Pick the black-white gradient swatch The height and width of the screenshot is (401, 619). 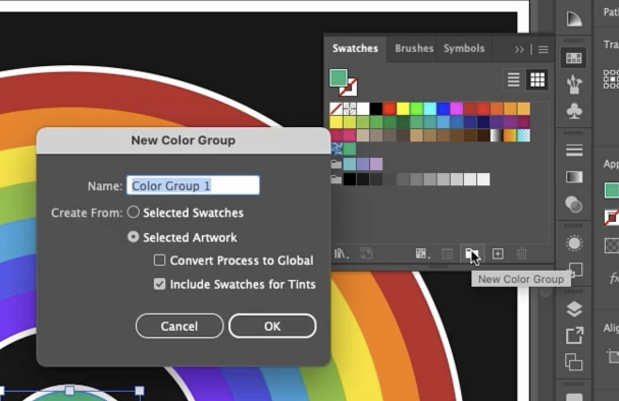(x=497, y=135)
